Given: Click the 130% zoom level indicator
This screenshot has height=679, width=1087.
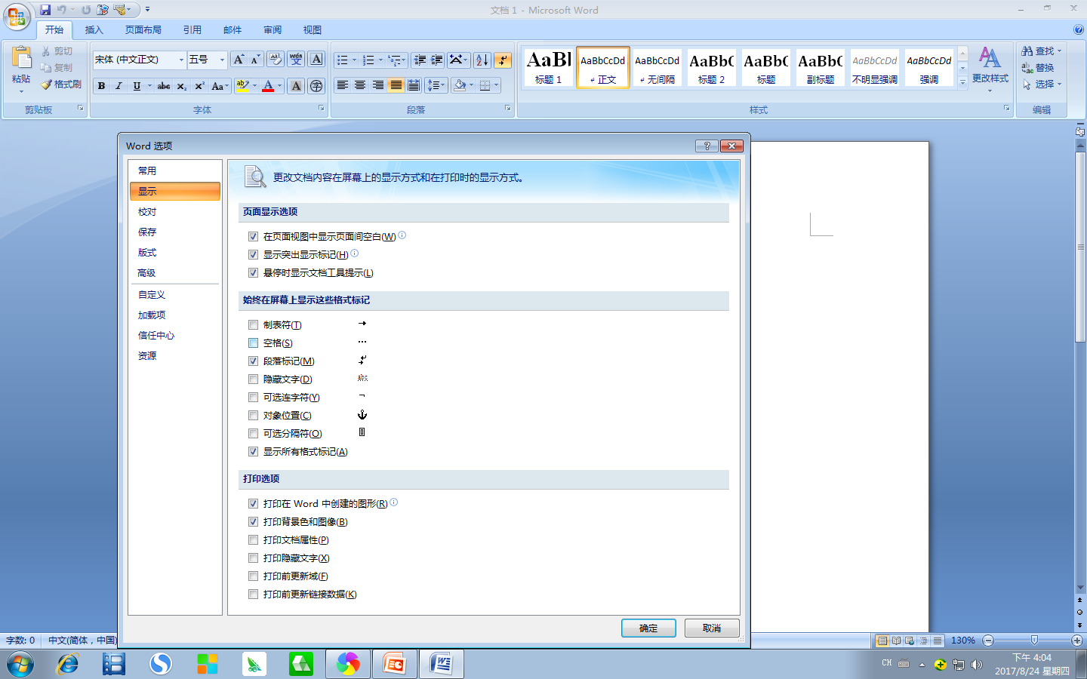Looking at the screenshot, I should [962, 641].
